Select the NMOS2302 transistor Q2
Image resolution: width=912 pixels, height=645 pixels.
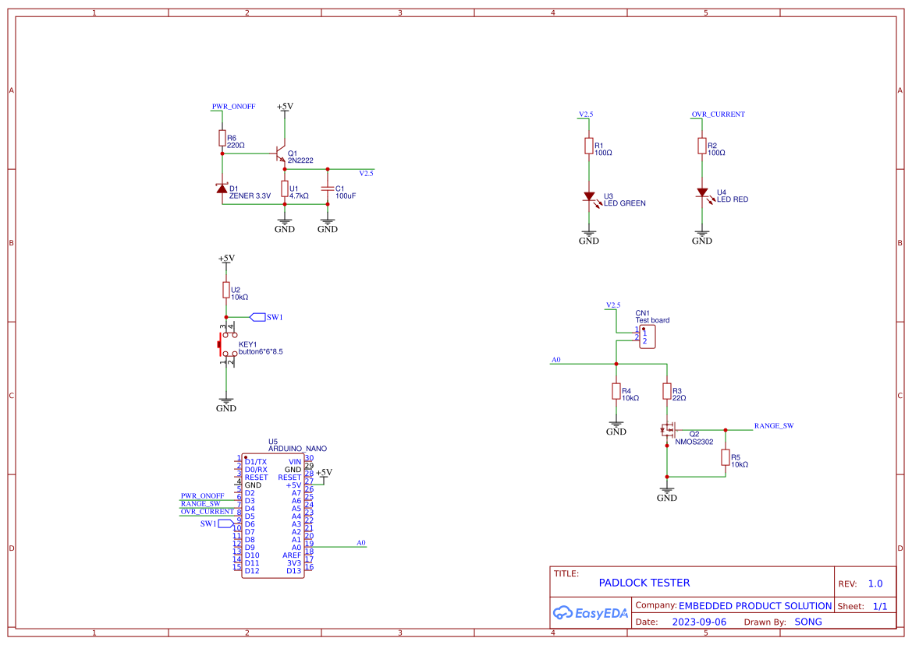click(669, 429)
